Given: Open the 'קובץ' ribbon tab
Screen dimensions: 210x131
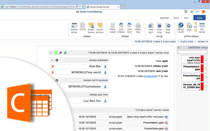Looking at the screenshot, I should click(199, 18).
